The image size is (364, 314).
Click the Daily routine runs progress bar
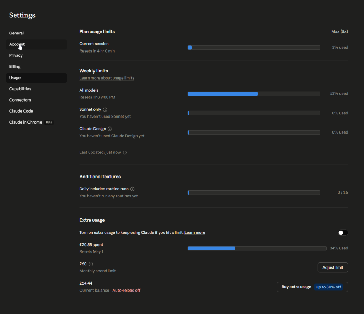tap(254, 193)
